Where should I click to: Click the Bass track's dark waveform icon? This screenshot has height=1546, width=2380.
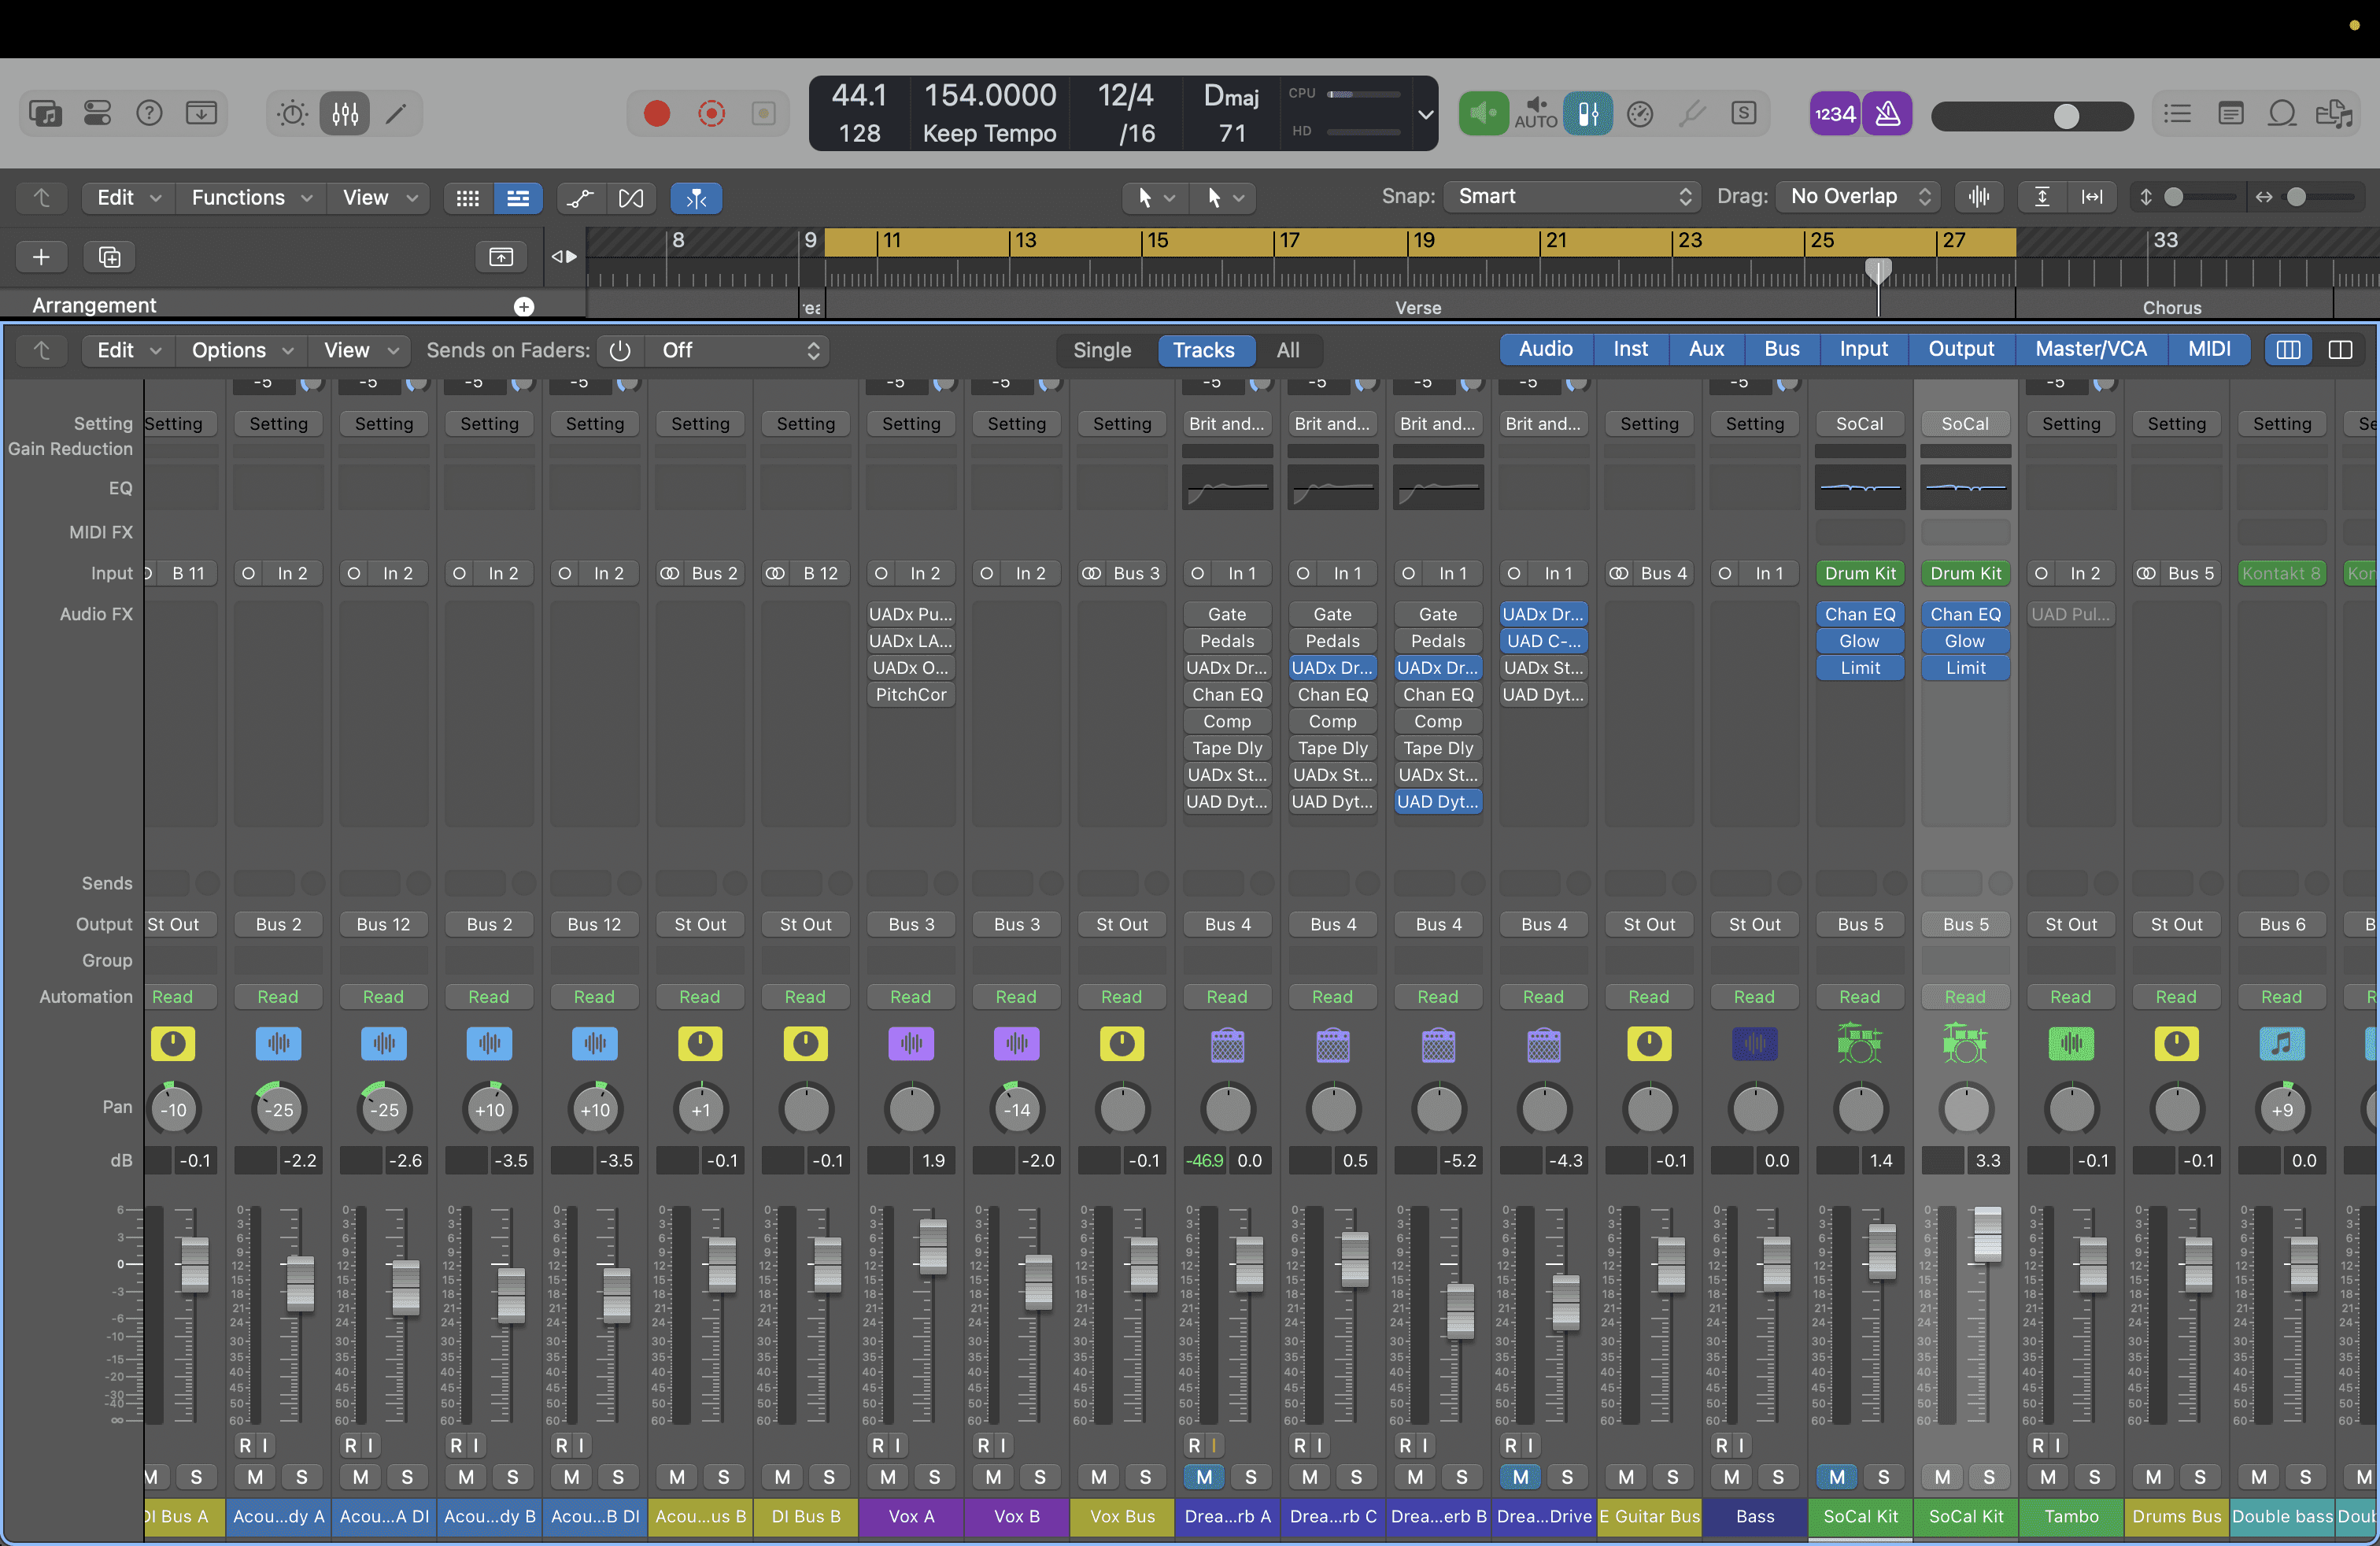(1754, 1044)
